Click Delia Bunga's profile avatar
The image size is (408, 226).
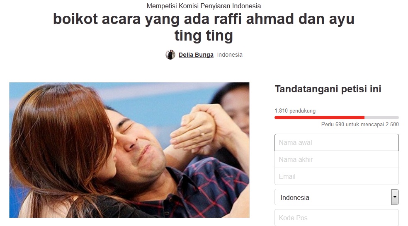(x=170, y=55)
